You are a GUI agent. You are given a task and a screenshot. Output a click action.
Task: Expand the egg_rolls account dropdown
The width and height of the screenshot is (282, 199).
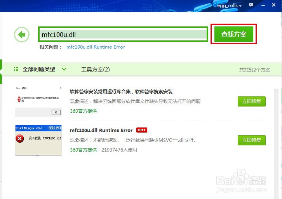pyautogui.click(x=229, y=5)
